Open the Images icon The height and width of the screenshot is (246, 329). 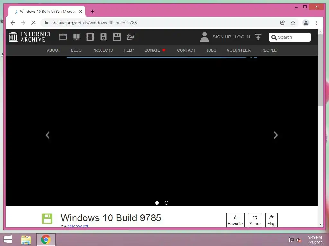coord(130,37)
